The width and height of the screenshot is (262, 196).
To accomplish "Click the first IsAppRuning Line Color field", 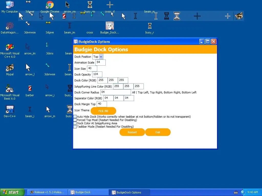I will click(x=118, y=86).
